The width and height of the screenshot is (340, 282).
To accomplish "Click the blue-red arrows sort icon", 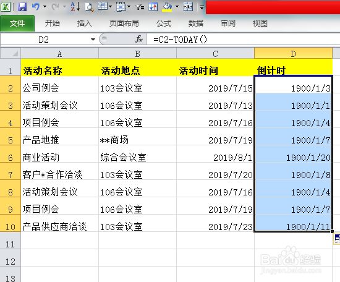I will point(153,7).
